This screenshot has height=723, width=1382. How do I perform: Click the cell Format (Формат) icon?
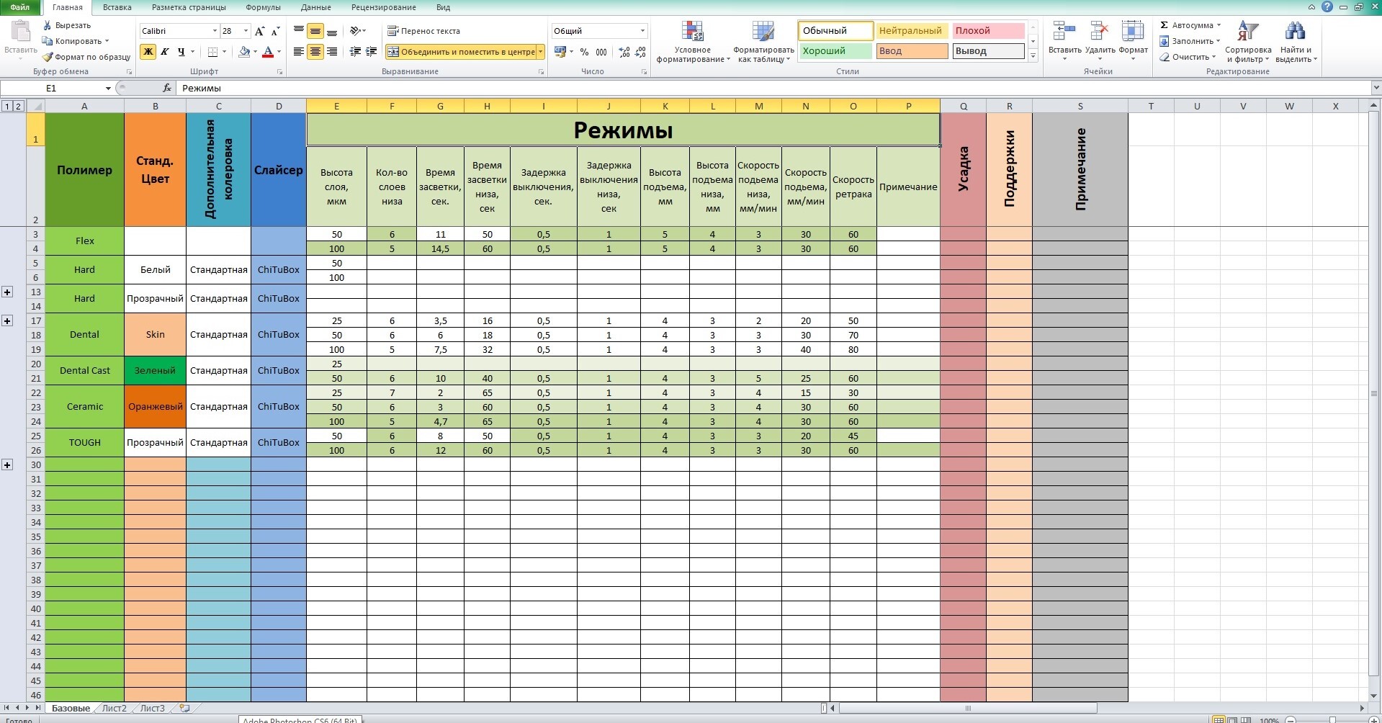(1133, 32)
